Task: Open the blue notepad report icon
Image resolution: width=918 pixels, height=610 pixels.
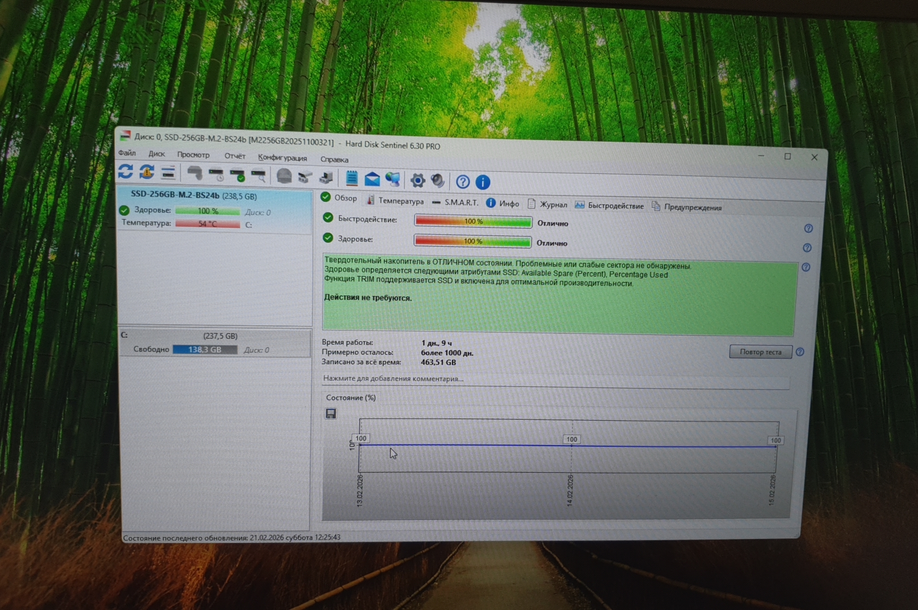Action: pos(352,178)
